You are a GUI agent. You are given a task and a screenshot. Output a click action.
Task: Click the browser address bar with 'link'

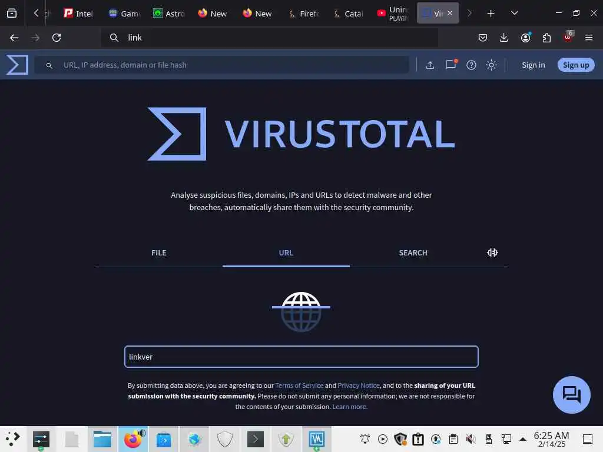[x=270, y=38]
